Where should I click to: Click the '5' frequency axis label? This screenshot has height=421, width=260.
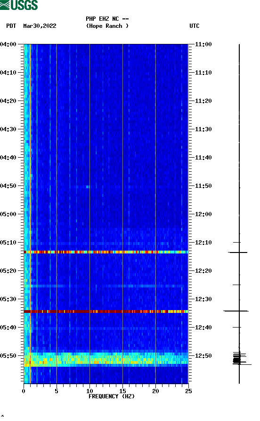coord(57,391)
